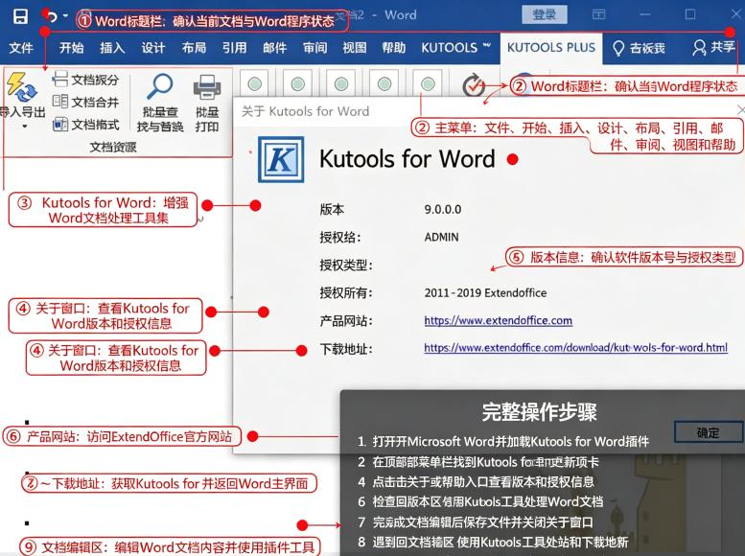Click the 版本 label
Screen dimensions: 745x556
pos(332,210)
